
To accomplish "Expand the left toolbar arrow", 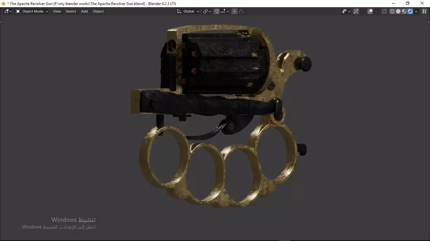I will (1, 22).
